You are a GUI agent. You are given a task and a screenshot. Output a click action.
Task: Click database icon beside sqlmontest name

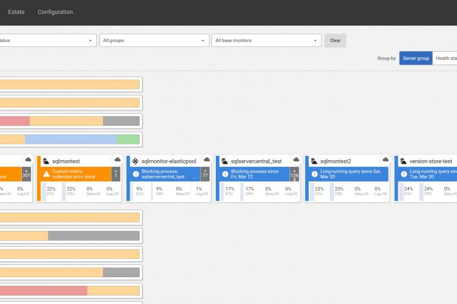coord(46,161)
